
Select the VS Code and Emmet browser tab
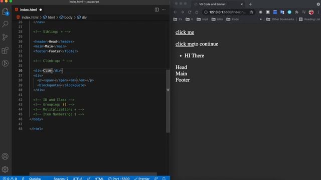click(x=218, y=4)
